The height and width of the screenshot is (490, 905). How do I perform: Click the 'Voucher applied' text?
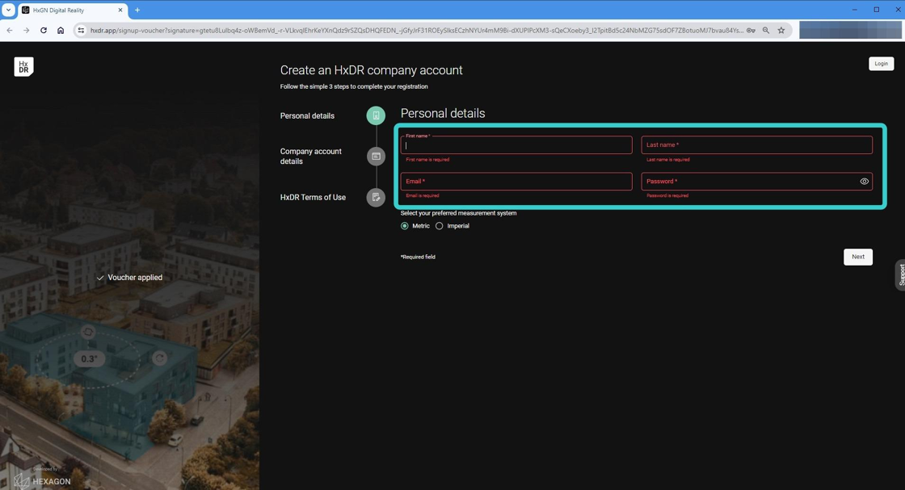tap(135, 277)
